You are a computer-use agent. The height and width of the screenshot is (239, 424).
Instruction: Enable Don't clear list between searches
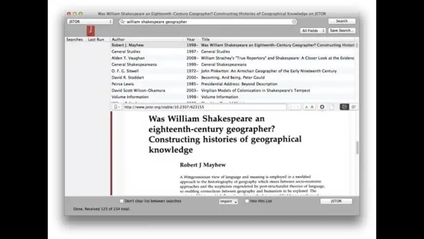tap(122, 201)
